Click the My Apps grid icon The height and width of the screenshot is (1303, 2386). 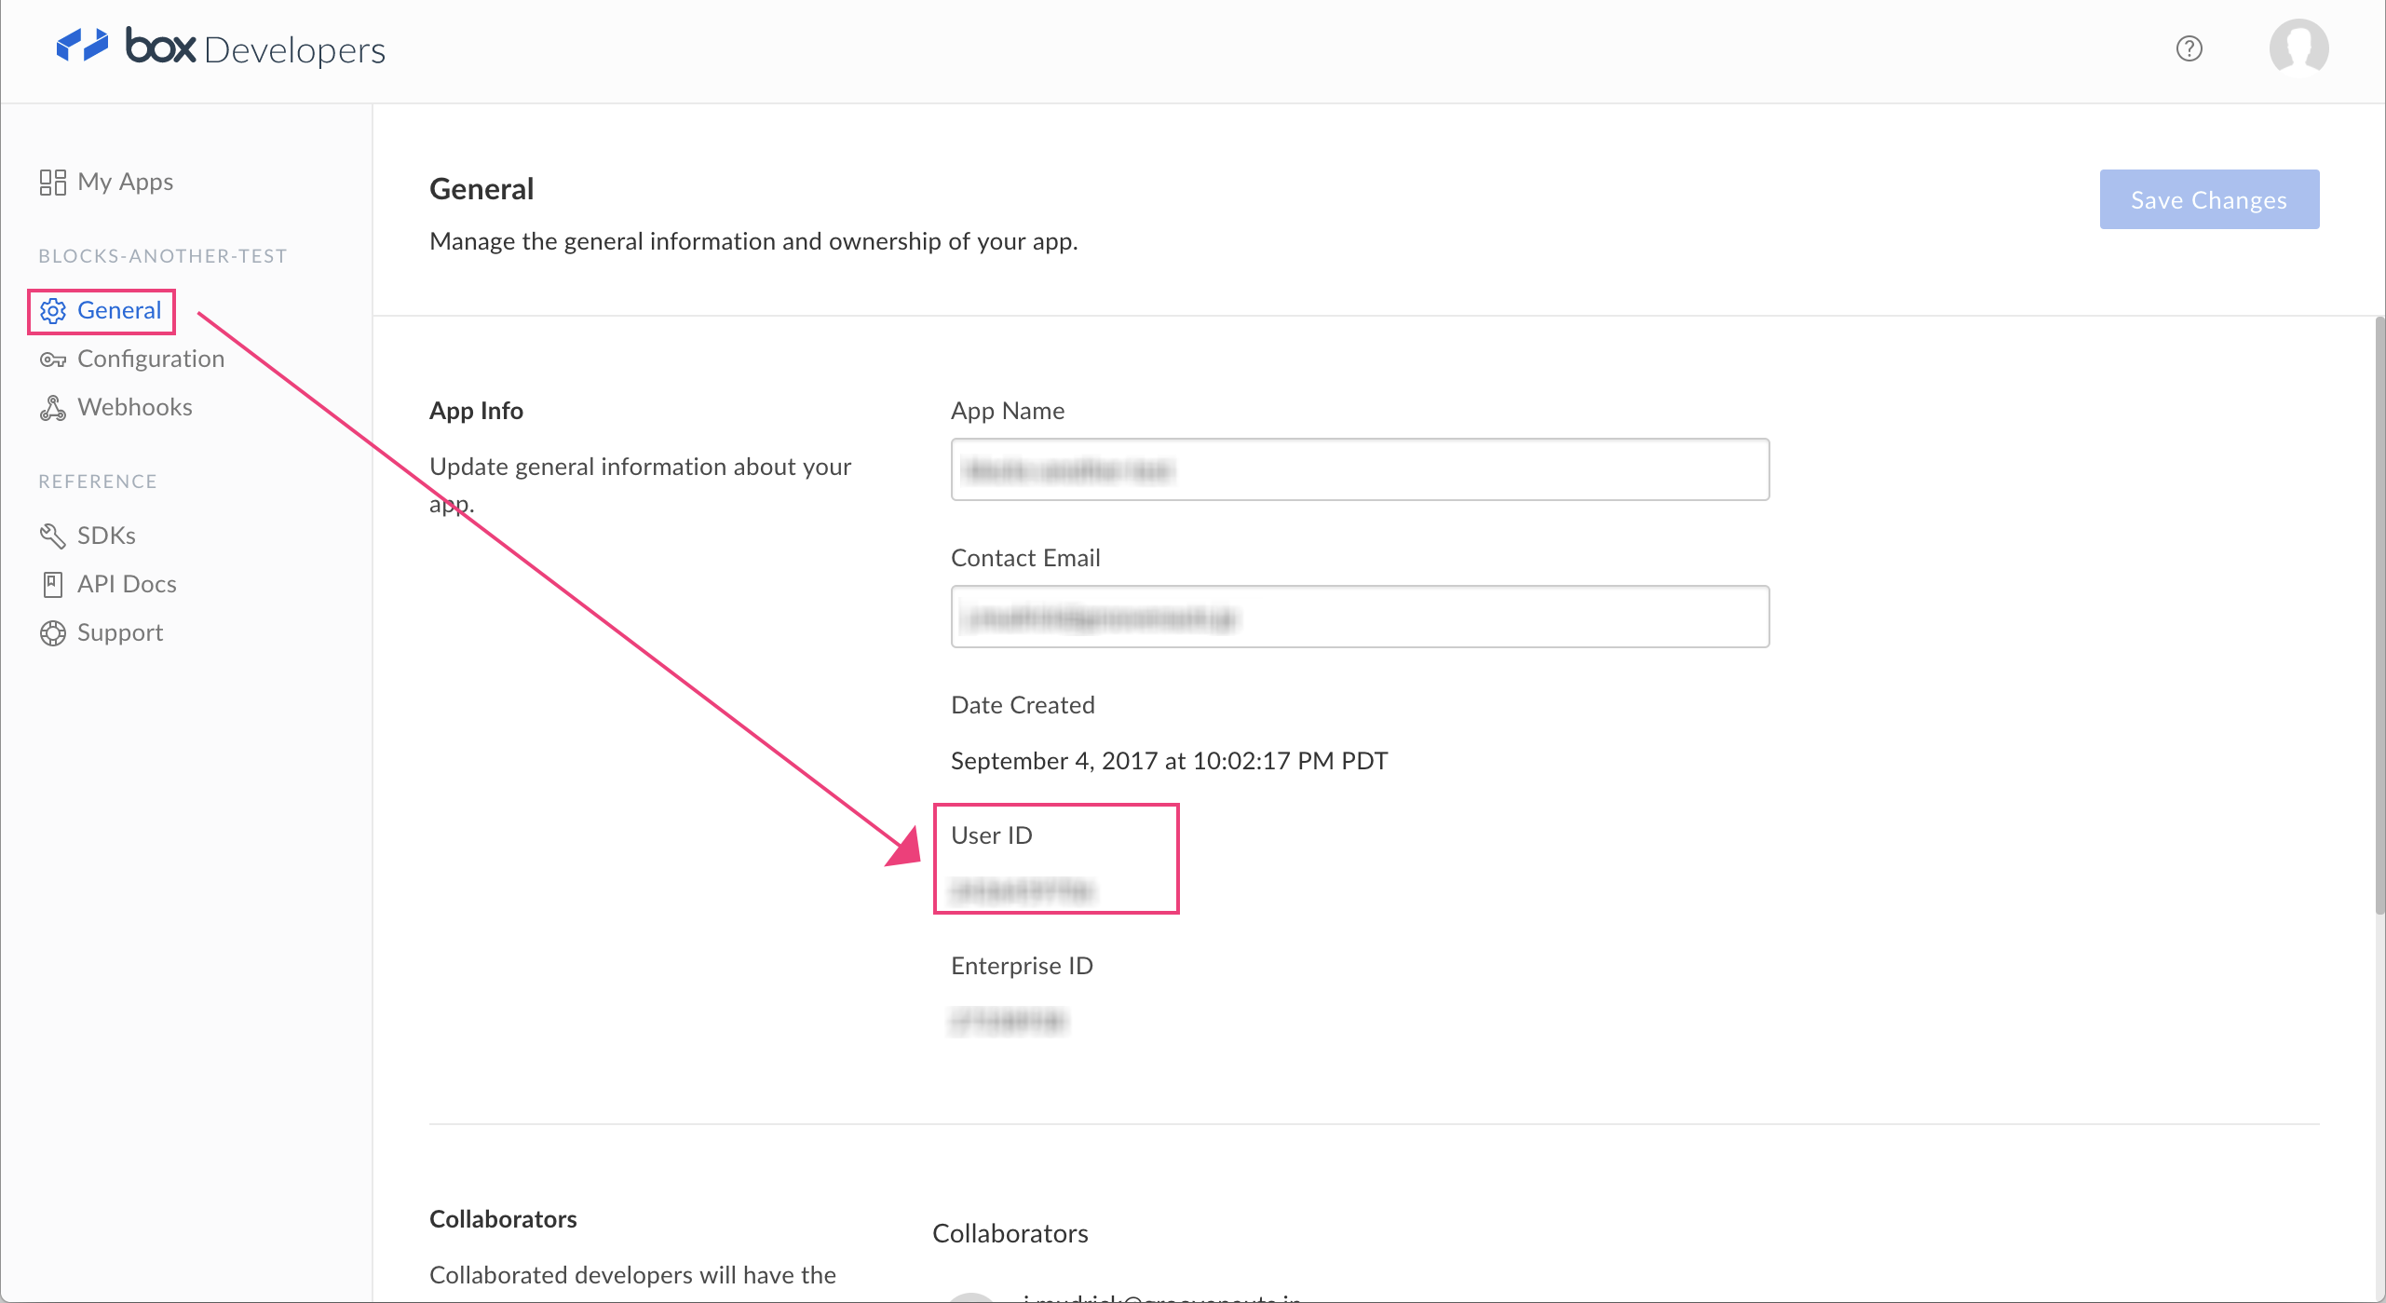[52, 182]
